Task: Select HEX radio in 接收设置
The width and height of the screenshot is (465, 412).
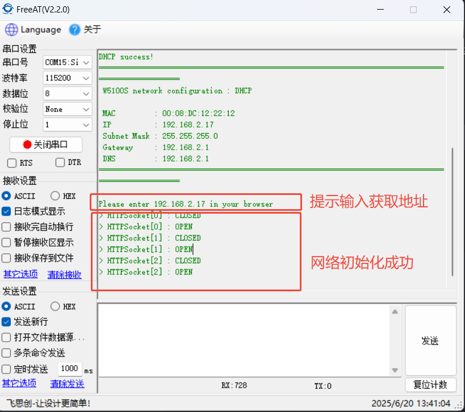Action: (55, 196)
